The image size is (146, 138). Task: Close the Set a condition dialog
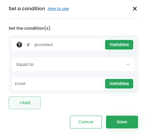pyautogui.click(x=135, y=9)
